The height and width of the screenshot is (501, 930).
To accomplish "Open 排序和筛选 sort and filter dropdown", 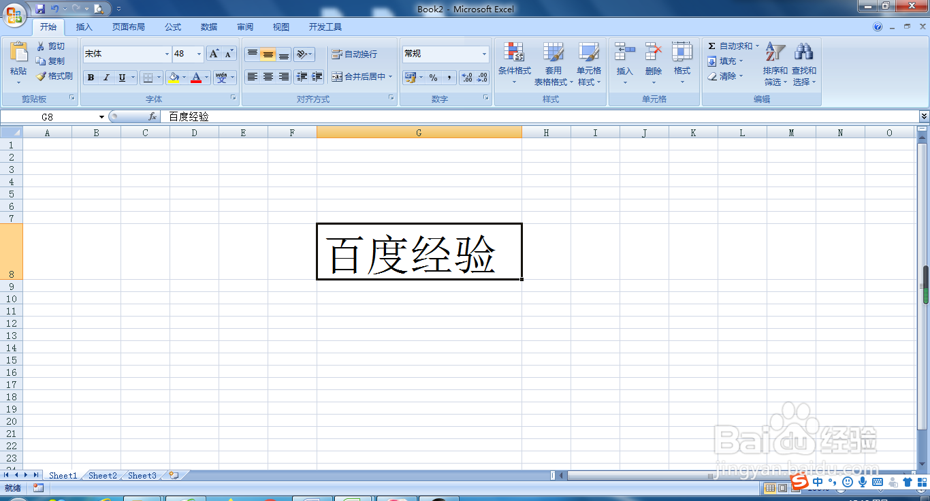I will 775,63.
